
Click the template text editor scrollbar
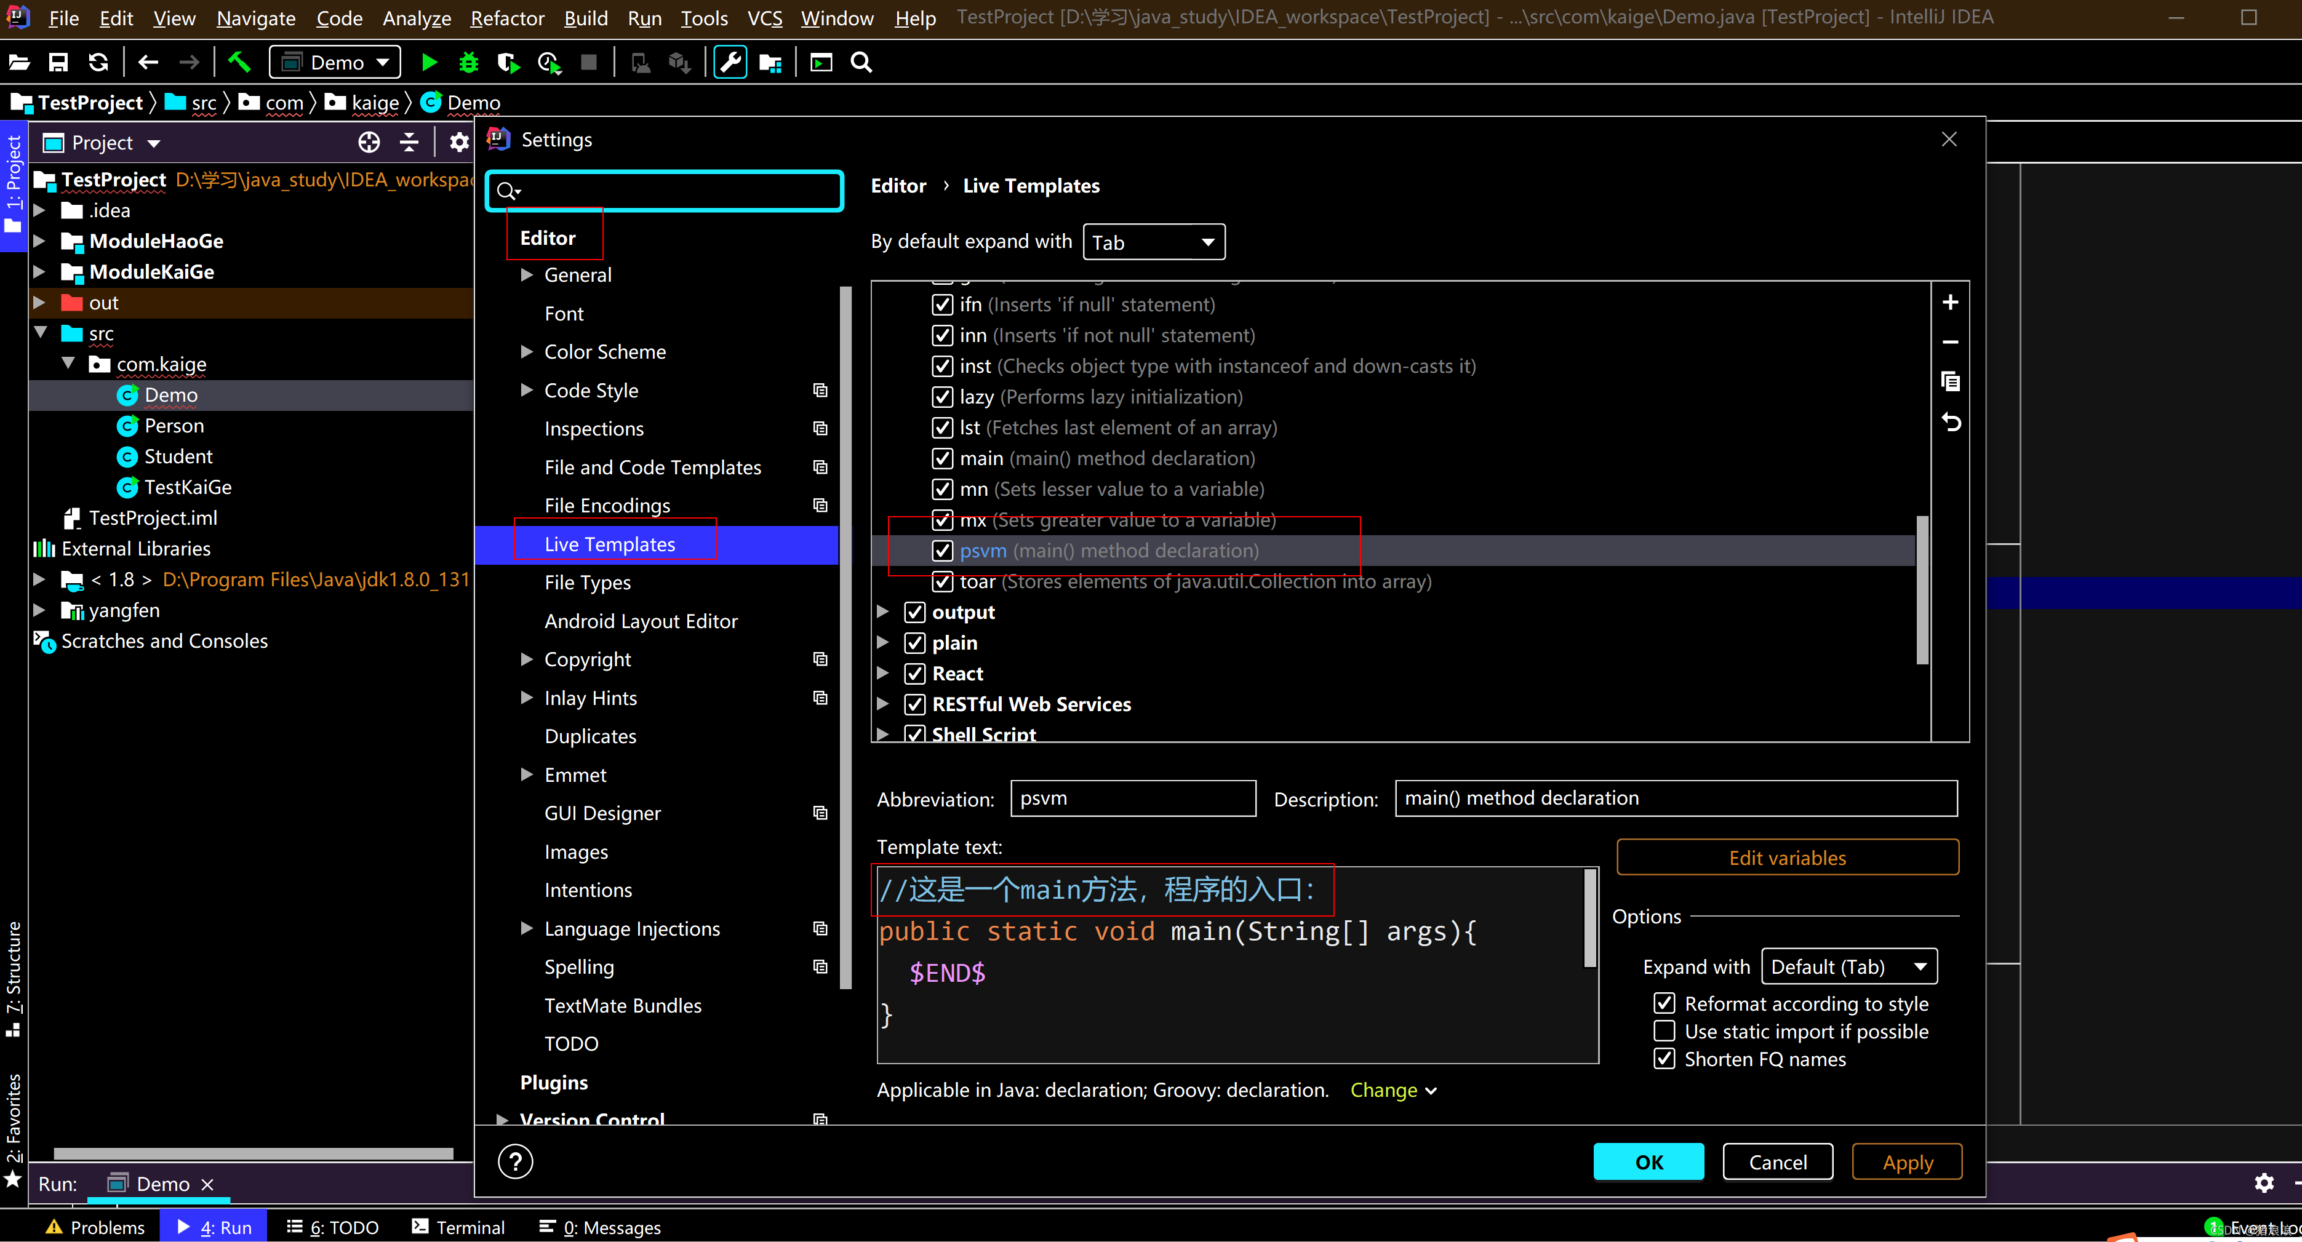click(1590, 918)
